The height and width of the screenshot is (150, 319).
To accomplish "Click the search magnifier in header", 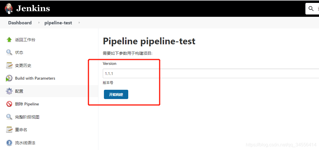I will 311,9.
